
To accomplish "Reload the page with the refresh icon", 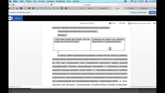I will click(x=119, y=5).
